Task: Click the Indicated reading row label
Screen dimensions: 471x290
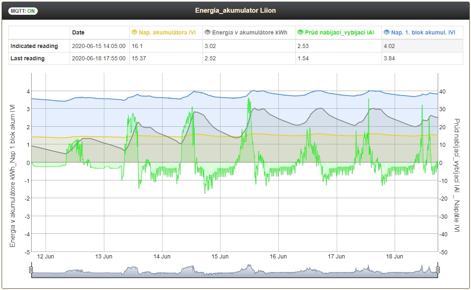Action: click(x=34, y=46)
